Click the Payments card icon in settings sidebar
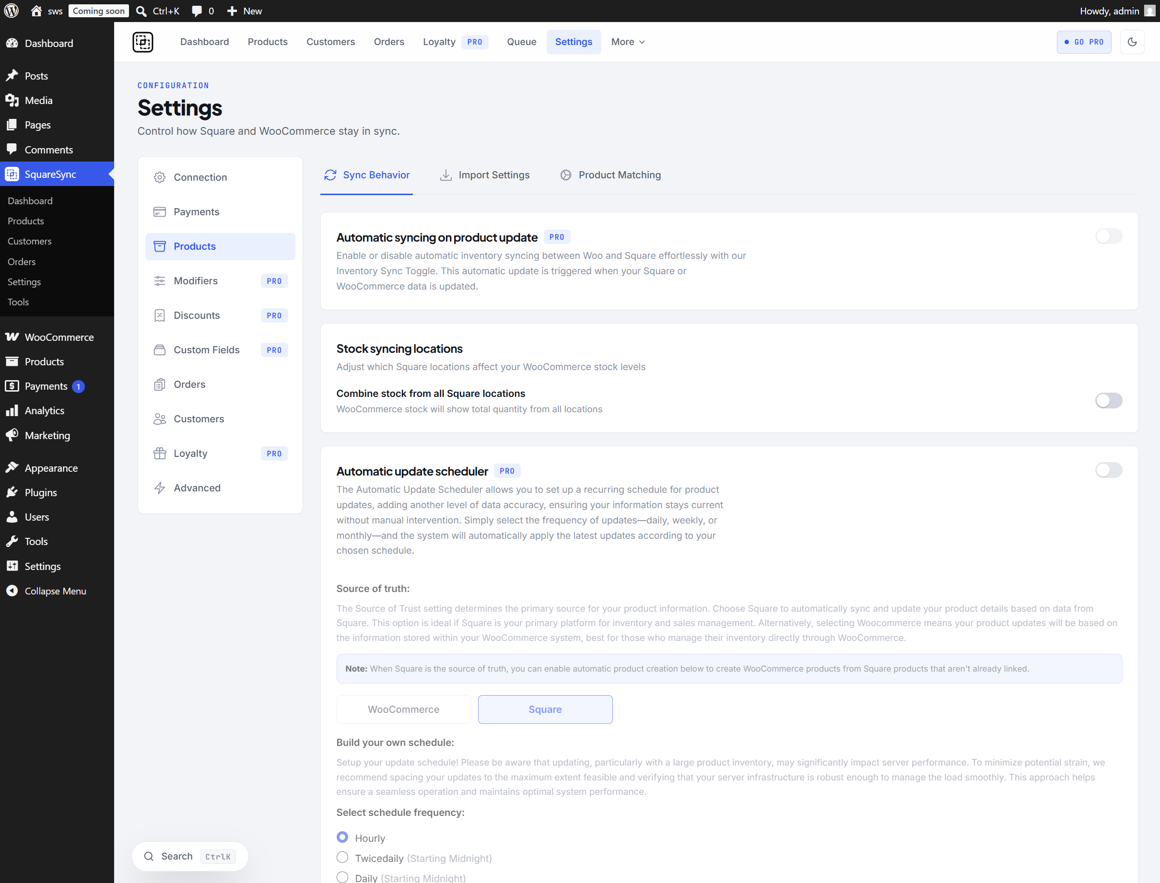The height and width of the screenshot is (883, 1160). point(160,212)
